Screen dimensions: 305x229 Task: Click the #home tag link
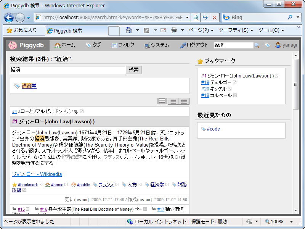(x=57, y=185)
